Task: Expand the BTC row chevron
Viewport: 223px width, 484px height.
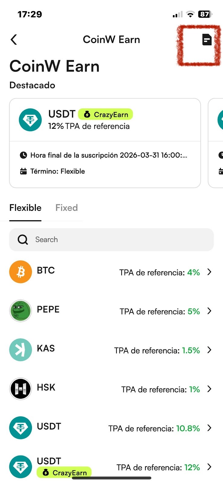Action: point(209,272)
